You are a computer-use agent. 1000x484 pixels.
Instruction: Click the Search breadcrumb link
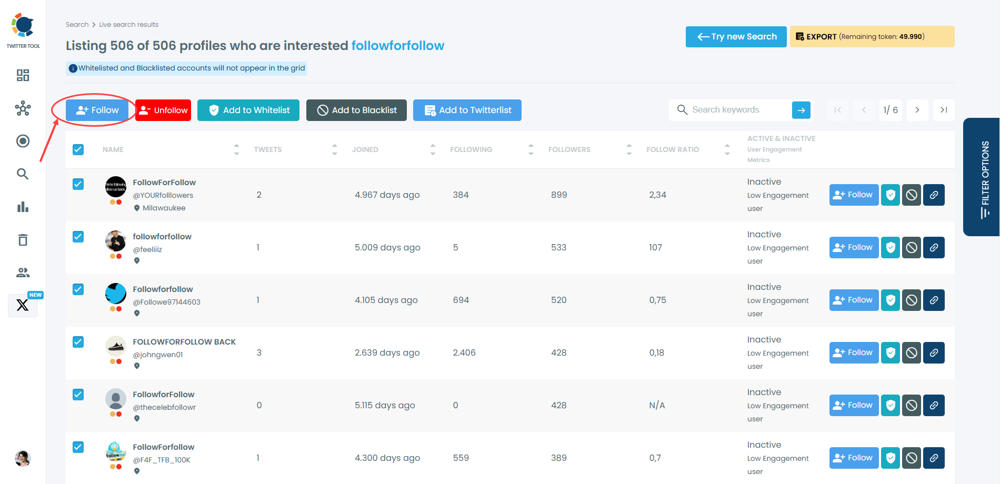tap(77, 24)
